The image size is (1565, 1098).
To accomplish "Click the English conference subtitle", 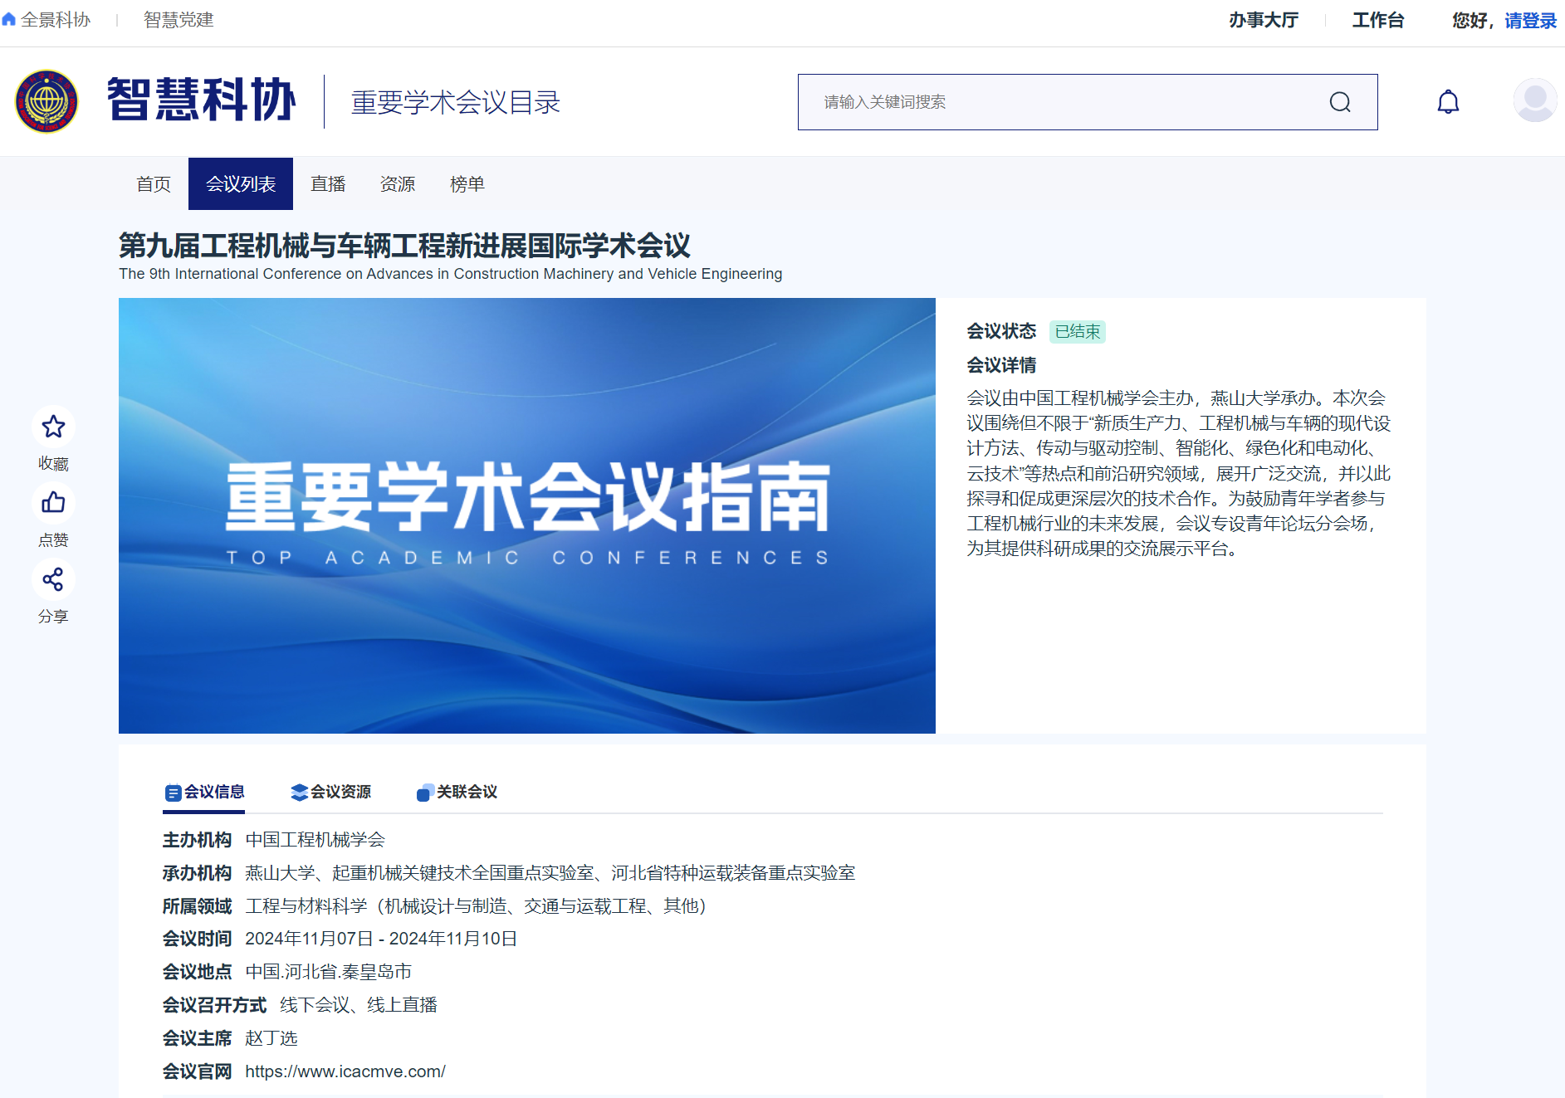I will pos(450,274).
